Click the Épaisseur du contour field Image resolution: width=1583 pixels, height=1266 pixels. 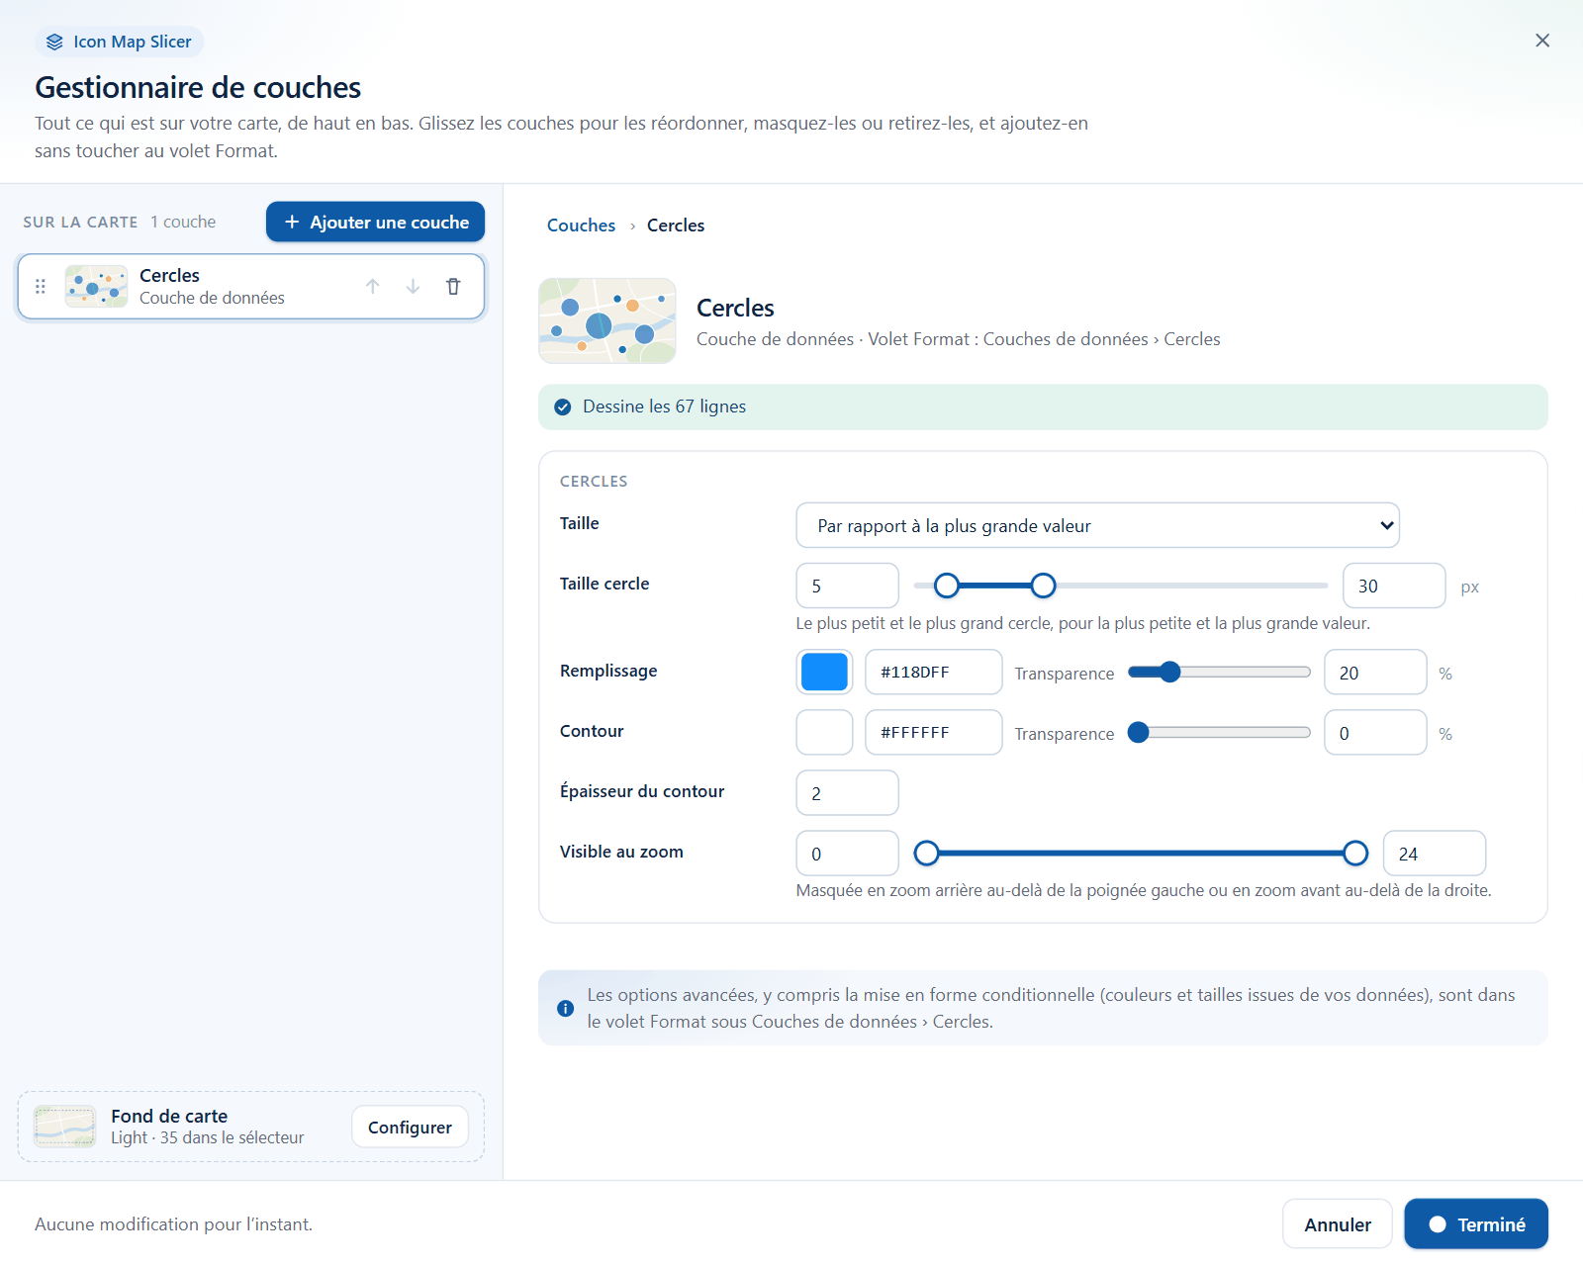(847, 792)
